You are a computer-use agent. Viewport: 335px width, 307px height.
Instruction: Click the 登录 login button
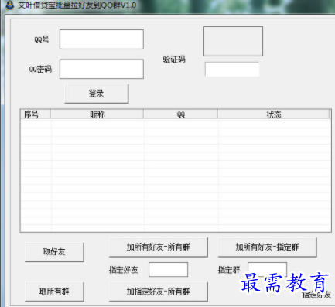(x=97, y=94)
